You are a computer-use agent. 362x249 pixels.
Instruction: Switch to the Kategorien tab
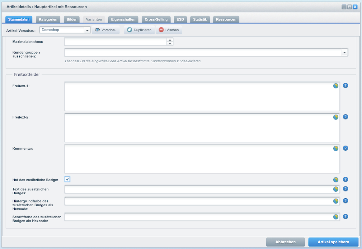tap(48, 19)
